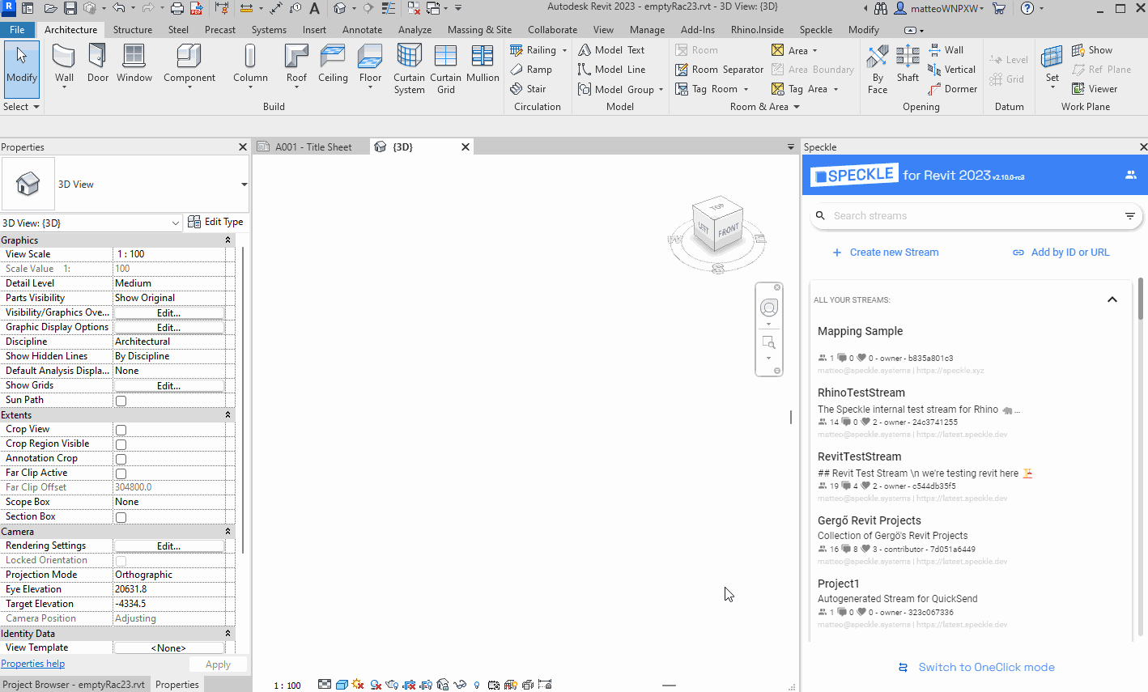
Task: Select the Component tool
Action: pos(189,64)
